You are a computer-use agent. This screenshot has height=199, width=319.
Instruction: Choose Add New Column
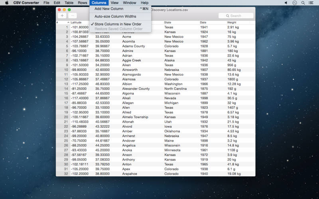[120, 9]
